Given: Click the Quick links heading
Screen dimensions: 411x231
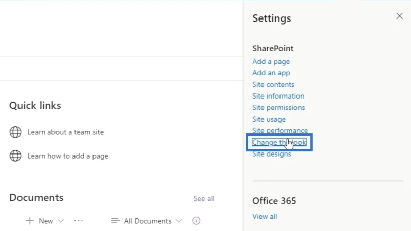Looking at the screenshot, I should pyautogui.click(x=35, y=106).
